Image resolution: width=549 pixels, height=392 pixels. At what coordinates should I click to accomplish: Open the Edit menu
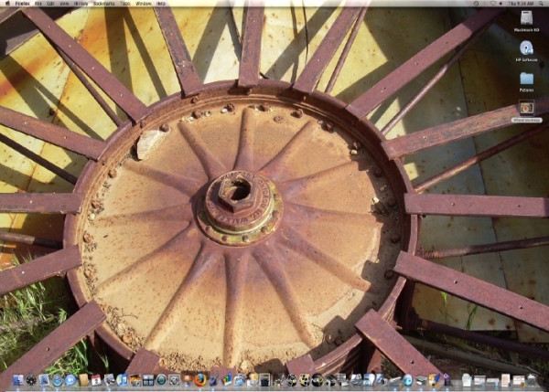pos(50,4)
